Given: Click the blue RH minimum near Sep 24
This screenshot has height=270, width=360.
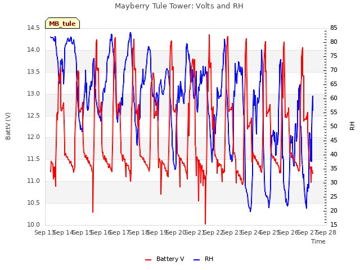Looking at the screenshot, I should 250,210.
